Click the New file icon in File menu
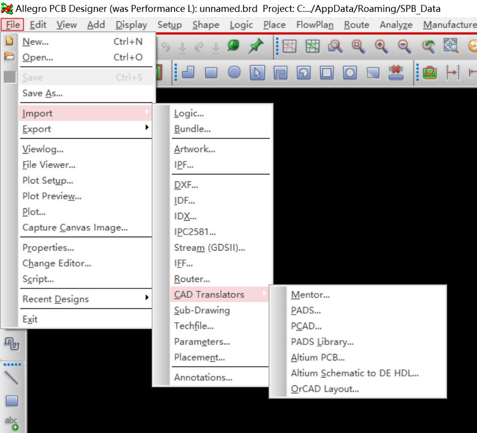 tap(9, 41)
